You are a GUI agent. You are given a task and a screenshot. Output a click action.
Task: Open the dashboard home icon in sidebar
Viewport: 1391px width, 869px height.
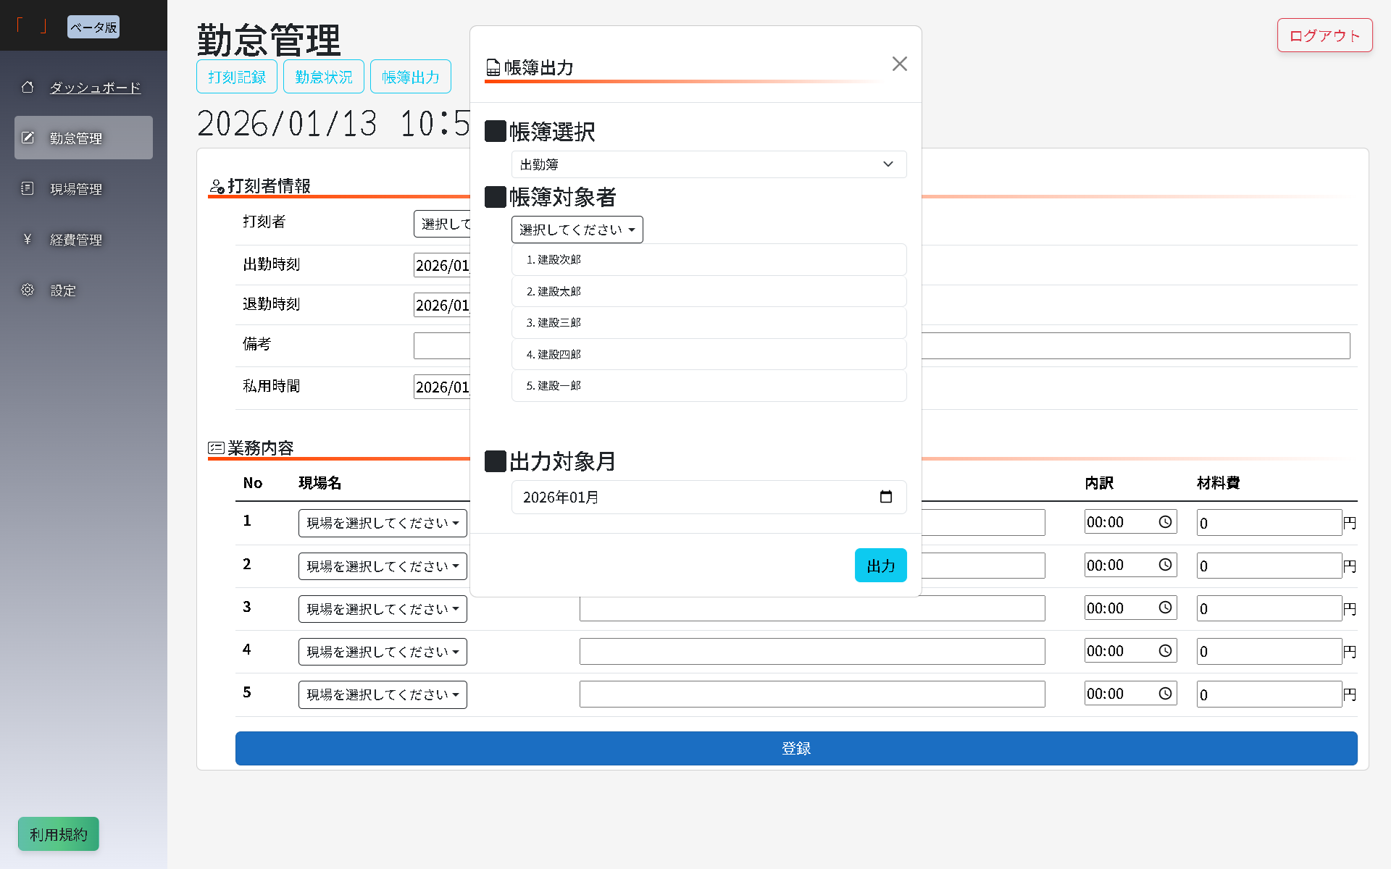[x=28, y=87]
